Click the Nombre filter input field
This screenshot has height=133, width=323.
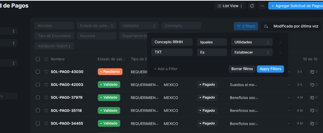[x=54, y=26]
